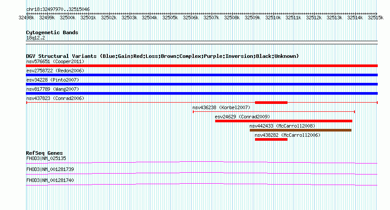Open the nsv576651 (Cooper2011) variant label
The width and height of the screenshot is (390, 210).
point(55,61)
